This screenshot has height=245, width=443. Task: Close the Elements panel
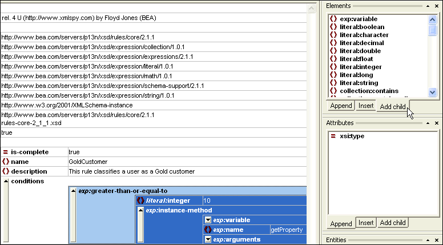pos(437,6)
